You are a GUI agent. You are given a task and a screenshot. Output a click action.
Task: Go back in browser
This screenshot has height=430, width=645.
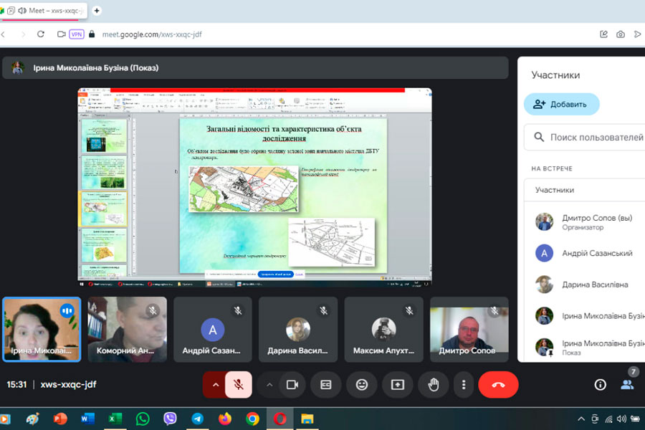pyautogui.click(x=4, y=34)
